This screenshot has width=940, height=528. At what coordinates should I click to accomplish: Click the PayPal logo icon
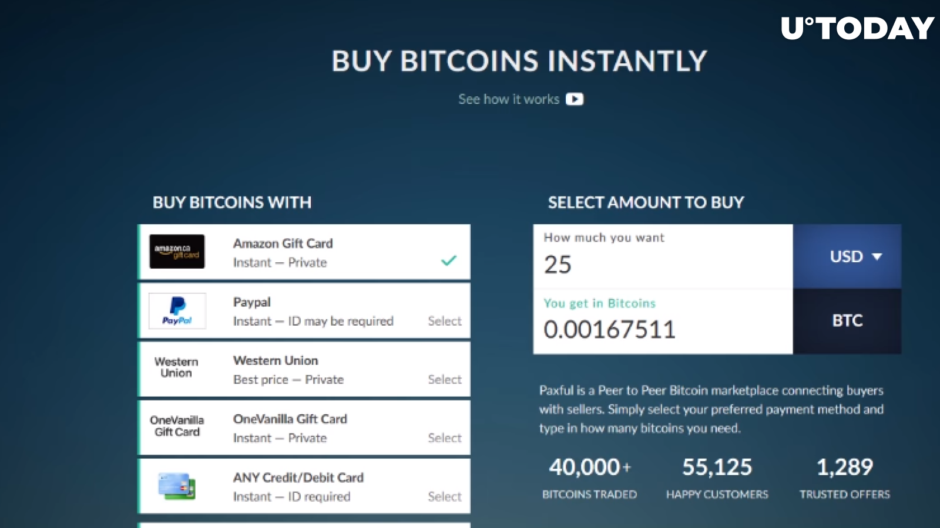coord(177,310)
